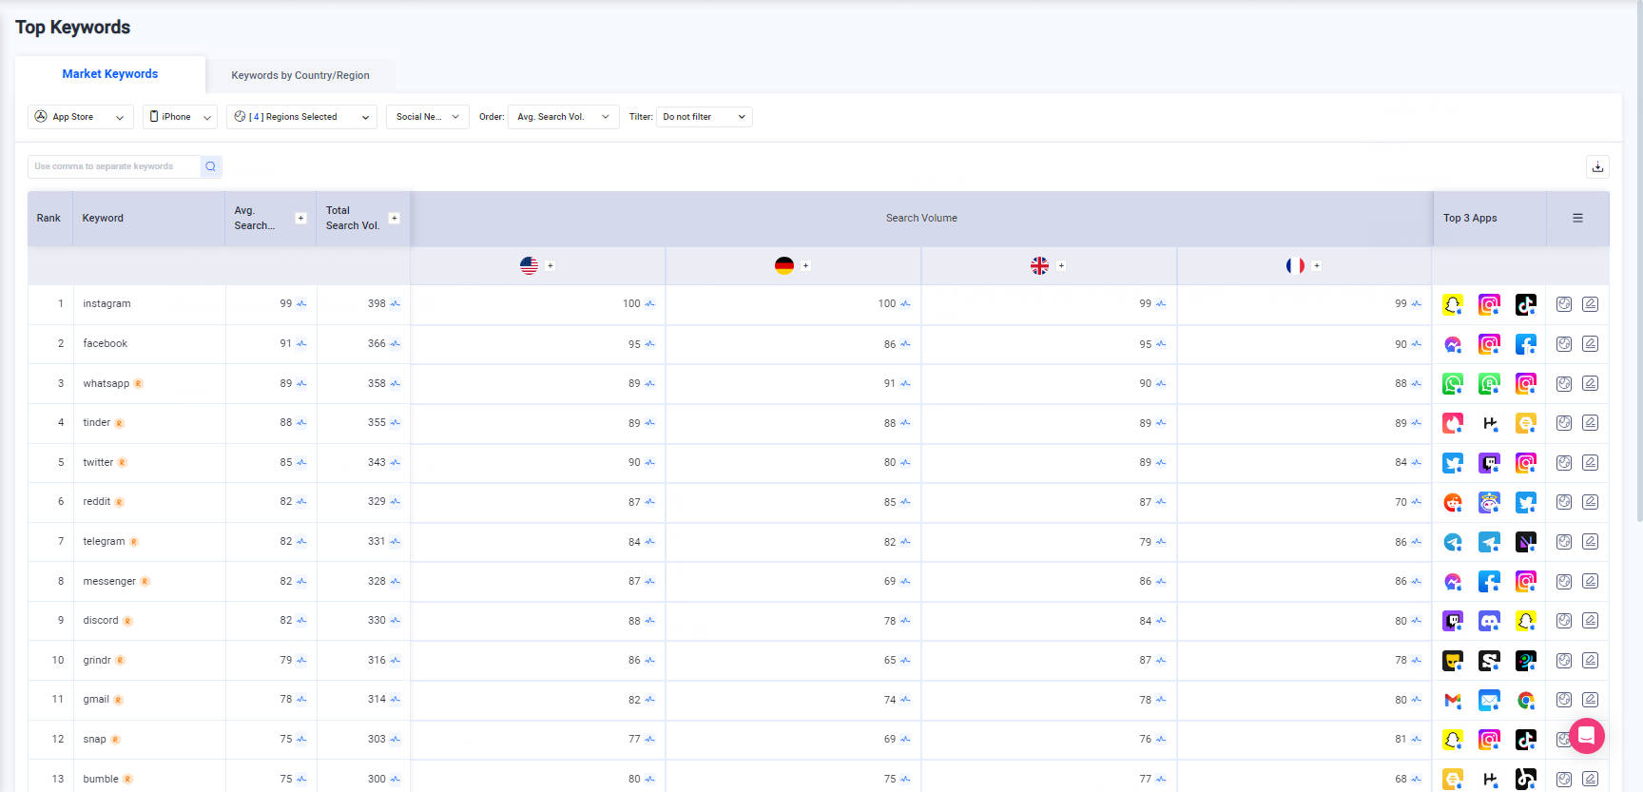Click the plus beside the US flag
This screenshot has width=1643, height=792.
(551, 266)
